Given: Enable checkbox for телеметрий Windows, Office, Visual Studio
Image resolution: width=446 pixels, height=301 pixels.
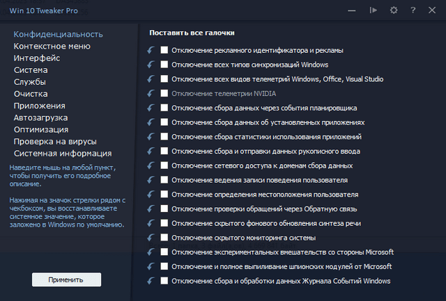Looking at the screenshot, I should click(x=164, y=79).
